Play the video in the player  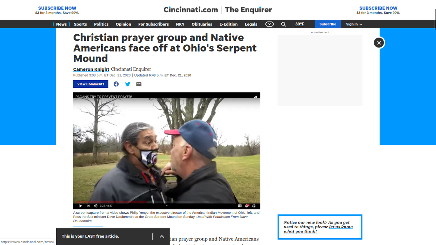[81, 206]
